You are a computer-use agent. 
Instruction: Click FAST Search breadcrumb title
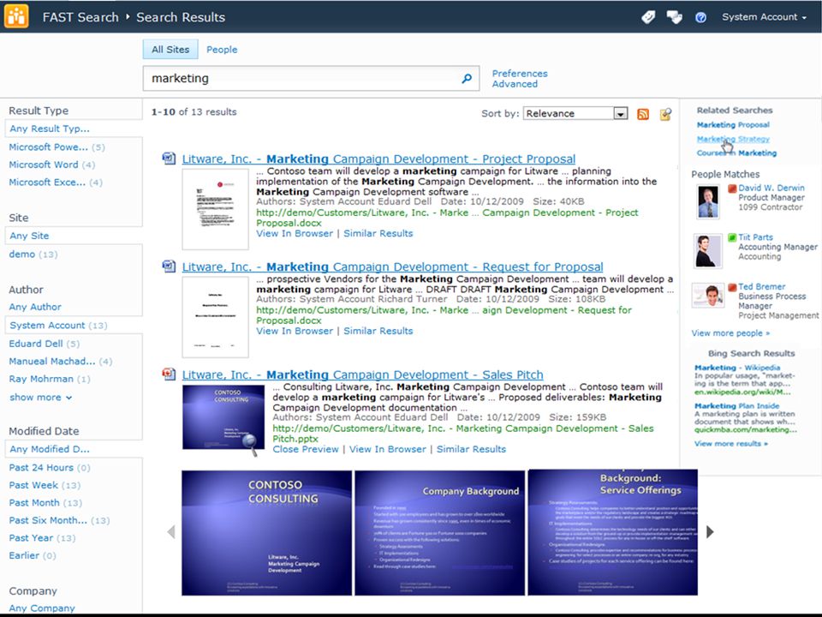click(x=80, y=17)
